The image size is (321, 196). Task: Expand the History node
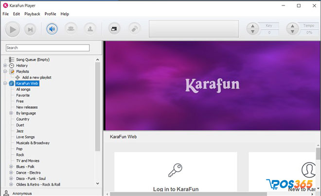click(x=5, y=65)
